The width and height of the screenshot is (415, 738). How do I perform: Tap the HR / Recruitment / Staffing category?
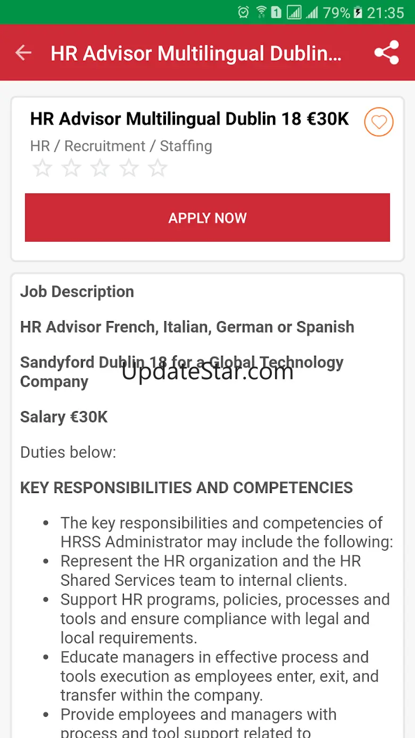[x=121, y=146]
